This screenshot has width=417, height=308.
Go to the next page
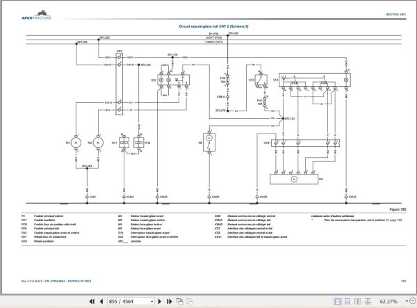tap(160, 301)
